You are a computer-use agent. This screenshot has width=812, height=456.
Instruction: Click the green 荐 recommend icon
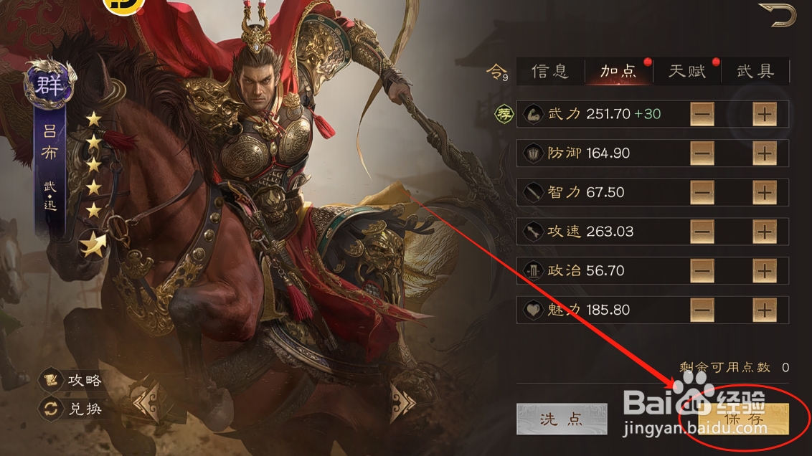click(504, 114)
